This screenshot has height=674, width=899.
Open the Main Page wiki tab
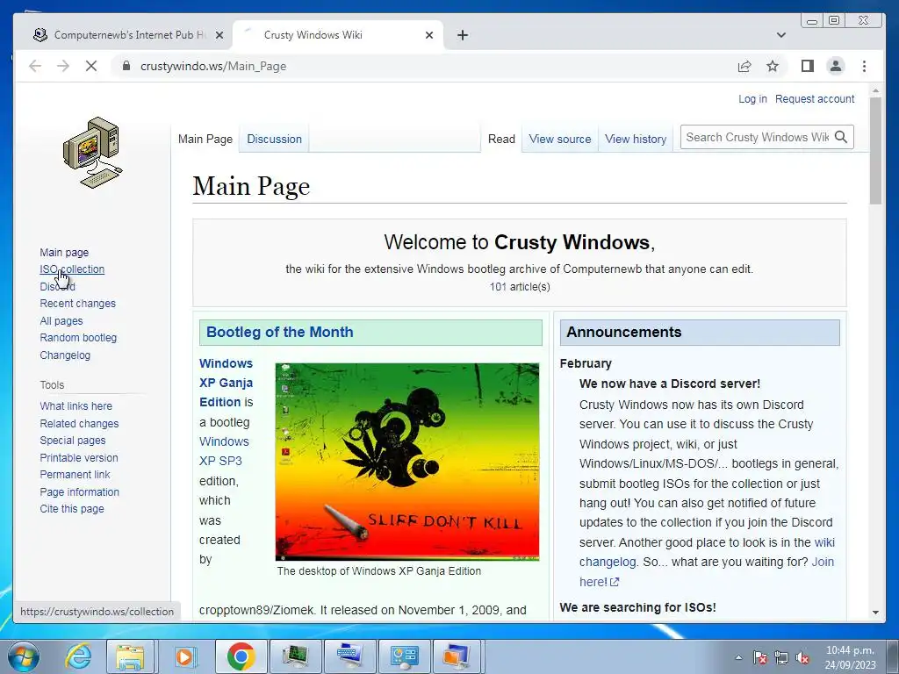click(x=205, y=139)
